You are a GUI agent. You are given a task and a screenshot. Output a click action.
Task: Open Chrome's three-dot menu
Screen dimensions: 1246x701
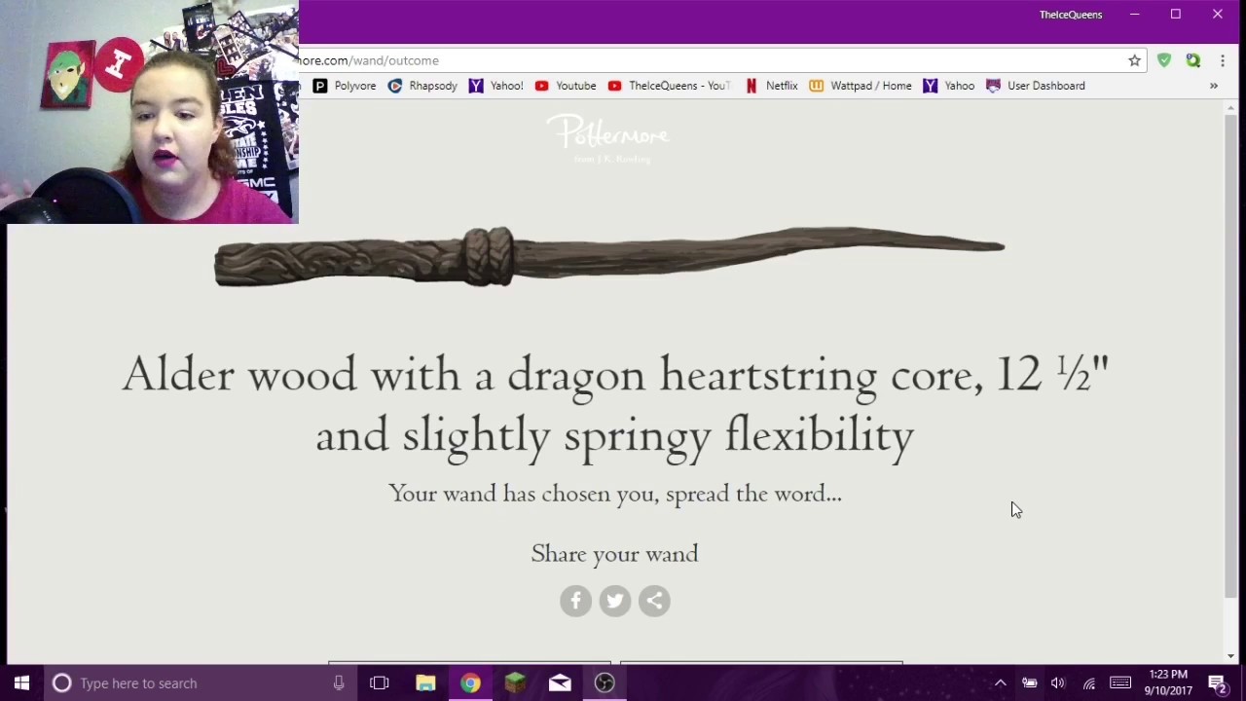tap(1223, 60)
